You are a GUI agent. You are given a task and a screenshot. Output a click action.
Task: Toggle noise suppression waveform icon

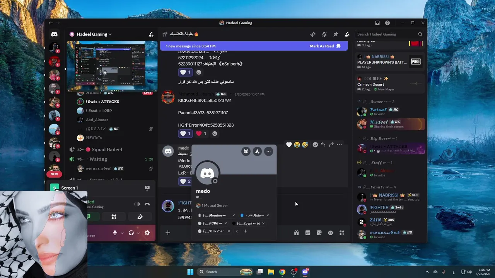point(137,204)
